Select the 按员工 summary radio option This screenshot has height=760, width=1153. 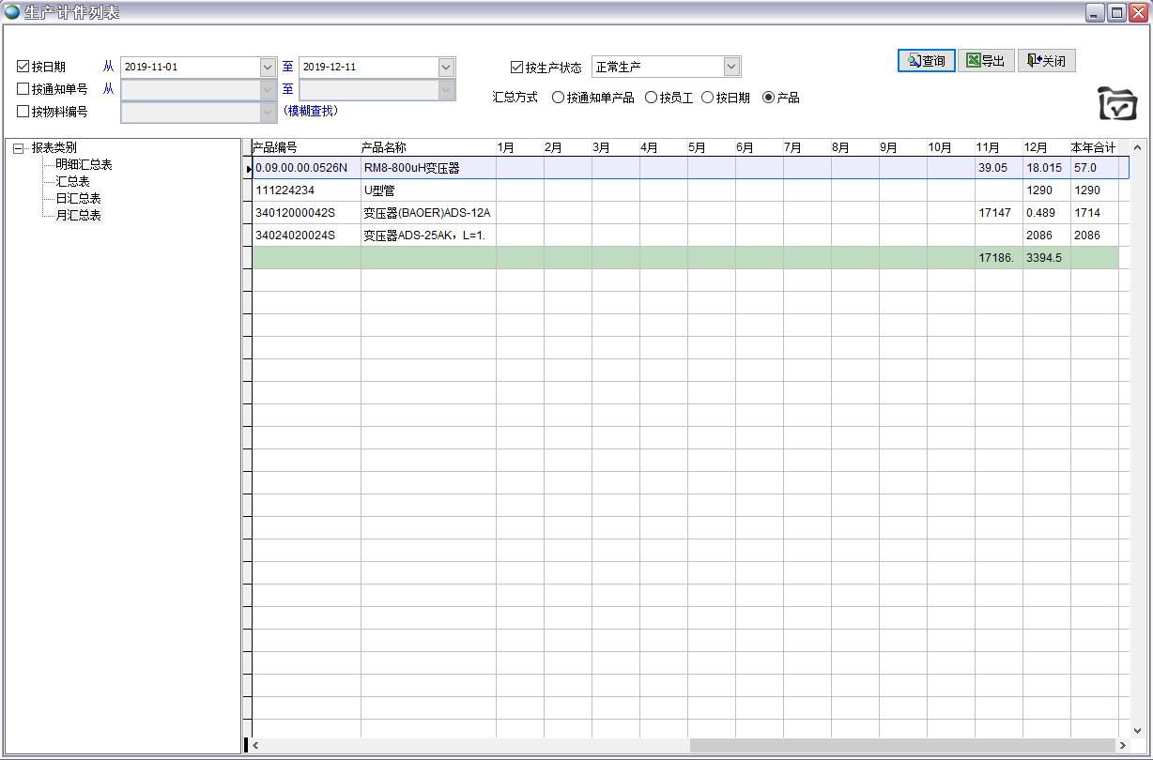pos(651,98)
